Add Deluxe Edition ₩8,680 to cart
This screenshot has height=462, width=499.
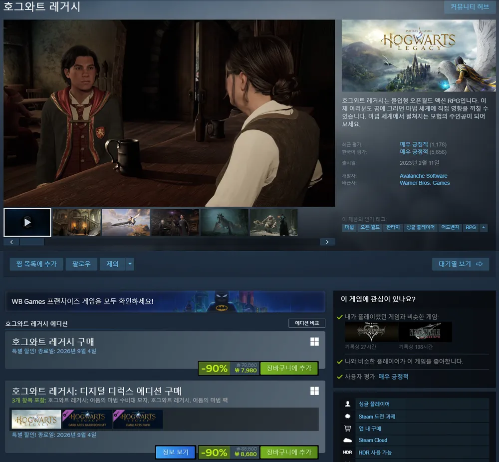289,452
